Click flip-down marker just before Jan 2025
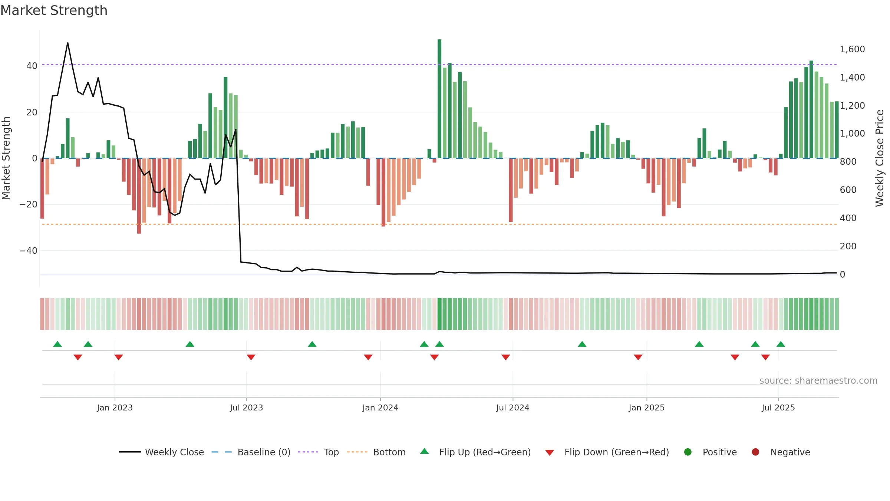 pyautogui.click(x=638, y=357)
